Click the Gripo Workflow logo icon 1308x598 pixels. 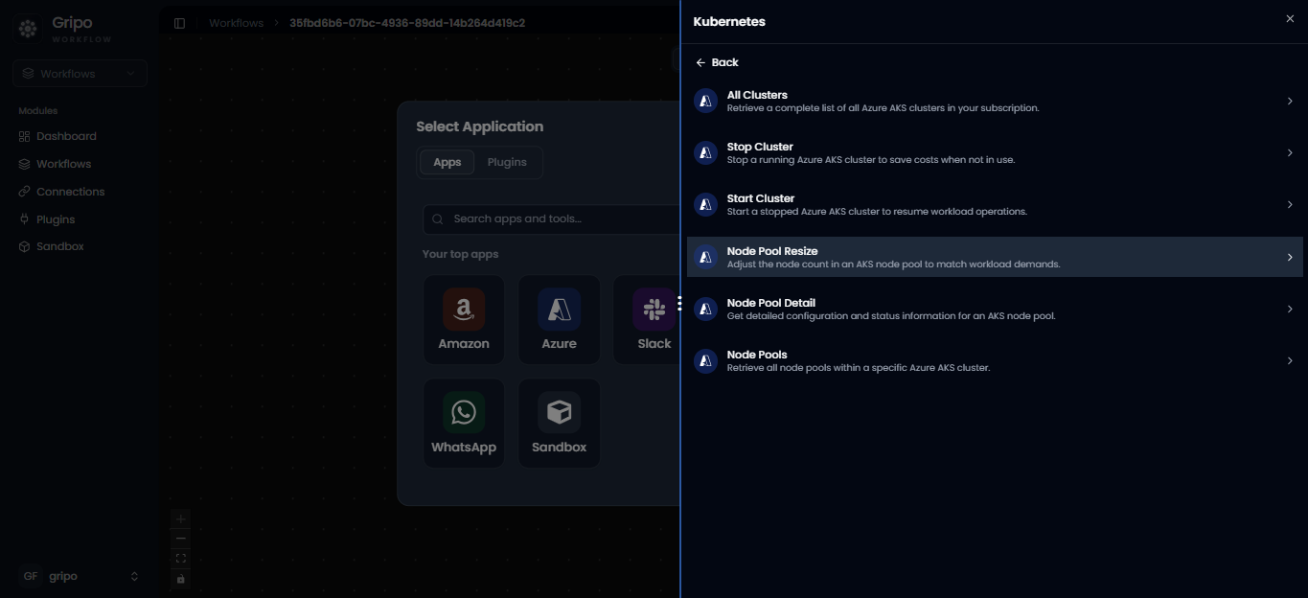28,30
